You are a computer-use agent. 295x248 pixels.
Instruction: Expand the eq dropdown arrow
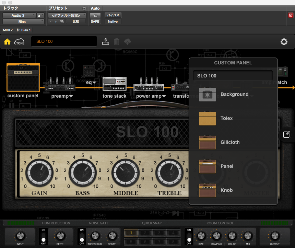(94, 83)
